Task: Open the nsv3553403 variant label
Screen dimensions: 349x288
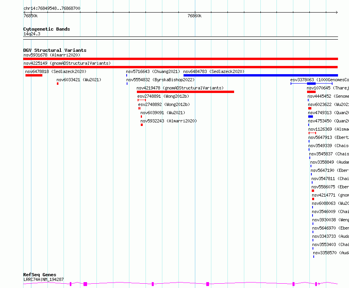Action: click(331, 244)
